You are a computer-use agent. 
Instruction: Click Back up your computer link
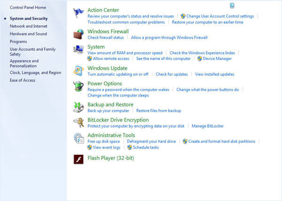pos(108,111)
